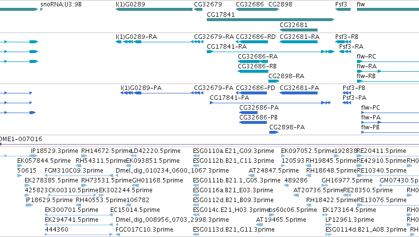Select transcript Psf3-RB

tap(343, 42)
